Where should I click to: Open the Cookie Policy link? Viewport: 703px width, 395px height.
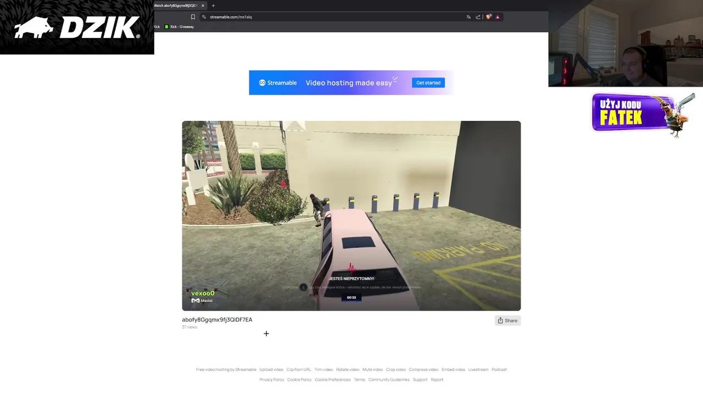coord(299,380)
